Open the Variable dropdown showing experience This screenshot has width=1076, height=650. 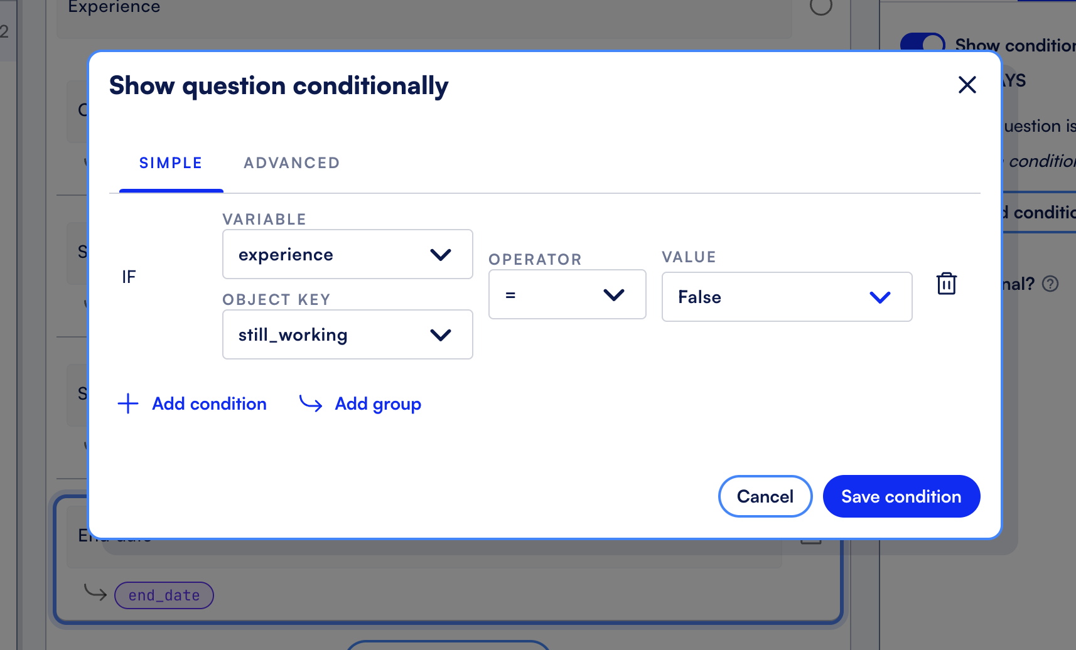(x=347, y=254)
